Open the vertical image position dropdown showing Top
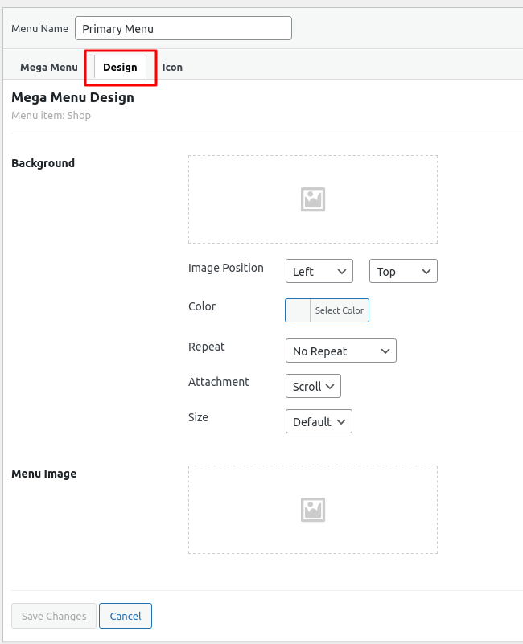 403,271
